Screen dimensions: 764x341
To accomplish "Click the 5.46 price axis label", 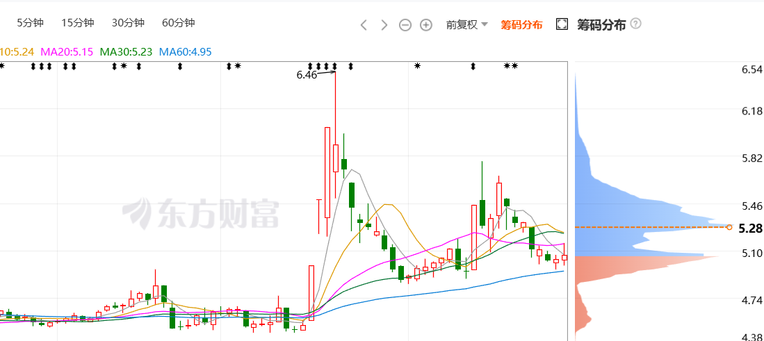I will 751,206.
